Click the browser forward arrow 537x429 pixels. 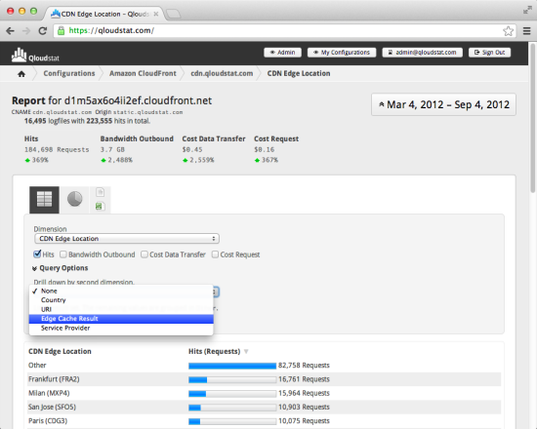tap(26, 31)
